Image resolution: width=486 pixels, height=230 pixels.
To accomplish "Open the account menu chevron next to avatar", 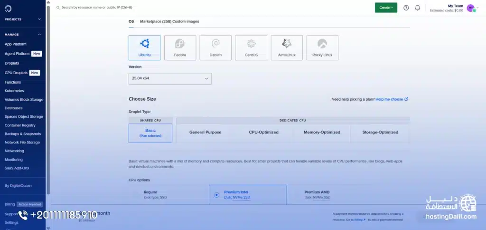I will [477, 8].
